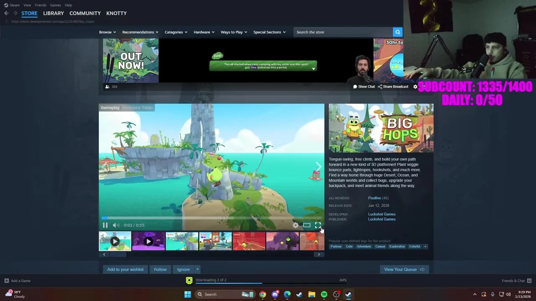Open Luckshot Games publisher link
Viewport: 536px width, 301px height.
[x=381, y=219]
